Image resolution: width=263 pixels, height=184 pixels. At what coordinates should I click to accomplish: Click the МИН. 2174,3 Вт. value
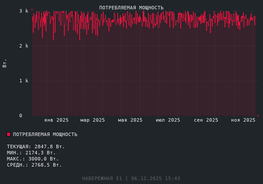click(32, 153)
